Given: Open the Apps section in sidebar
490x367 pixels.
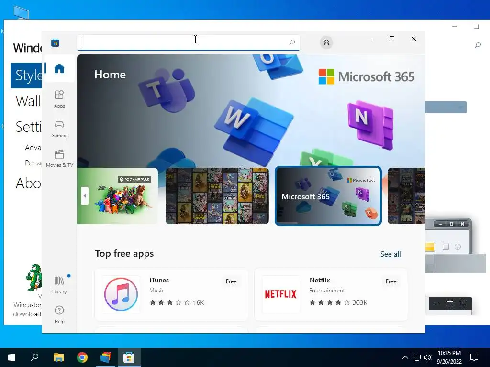Looking at the screenshot, I should pyautogui.click(x=59, y=99).
